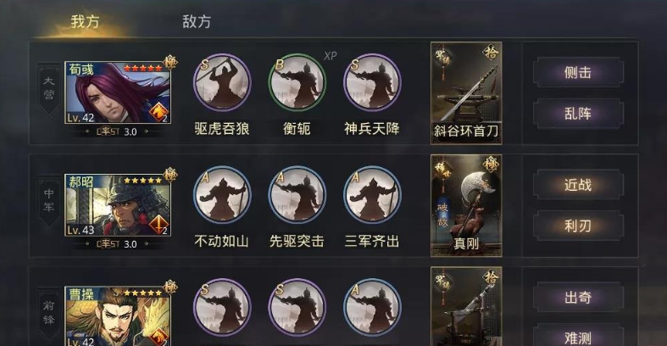Open 曹操's first S-rank skill icon

coord(221,307)
